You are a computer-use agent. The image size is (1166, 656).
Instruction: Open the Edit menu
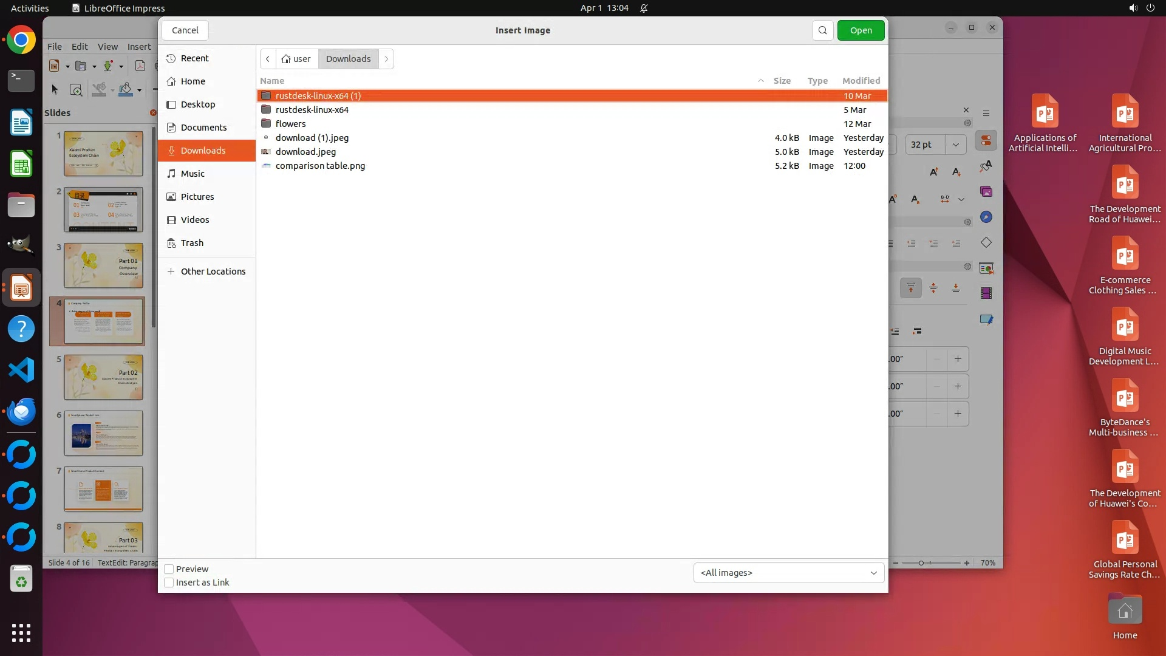point(80,46)
